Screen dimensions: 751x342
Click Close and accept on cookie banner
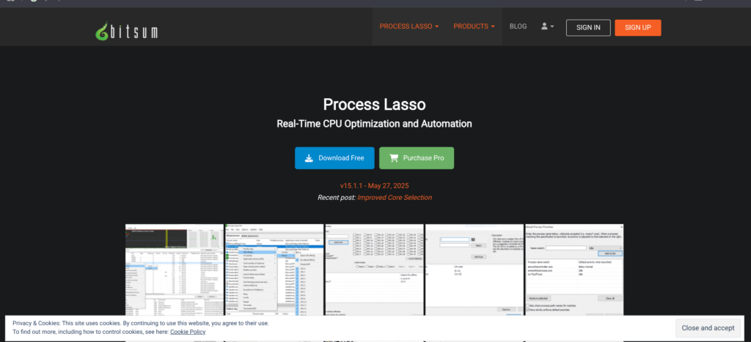click(708, 328)
